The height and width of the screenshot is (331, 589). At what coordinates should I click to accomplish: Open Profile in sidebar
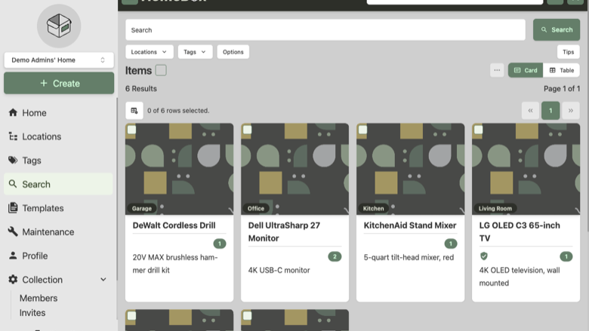point(58,256)
